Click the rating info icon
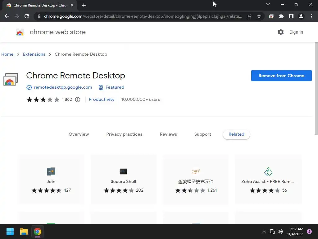Image resolution: width=318 pixels, height=239 pixels. point(78,100)
